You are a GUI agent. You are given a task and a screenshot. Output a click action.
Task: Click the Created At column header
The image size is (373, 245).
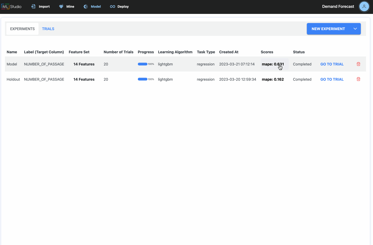click(229, 52)
